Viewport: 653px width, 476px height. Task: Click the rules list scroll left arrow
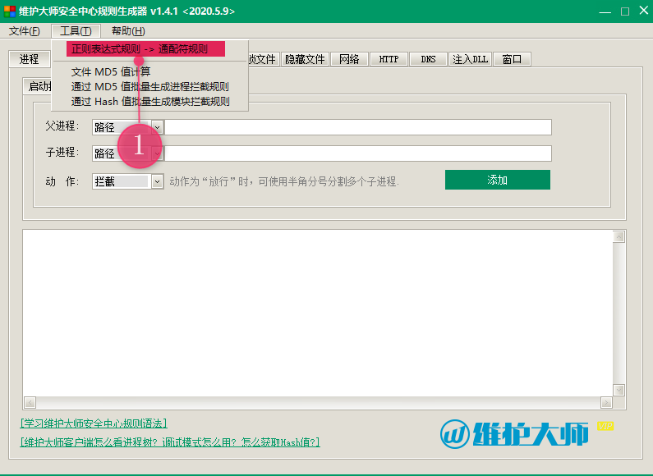coord(30,402)
